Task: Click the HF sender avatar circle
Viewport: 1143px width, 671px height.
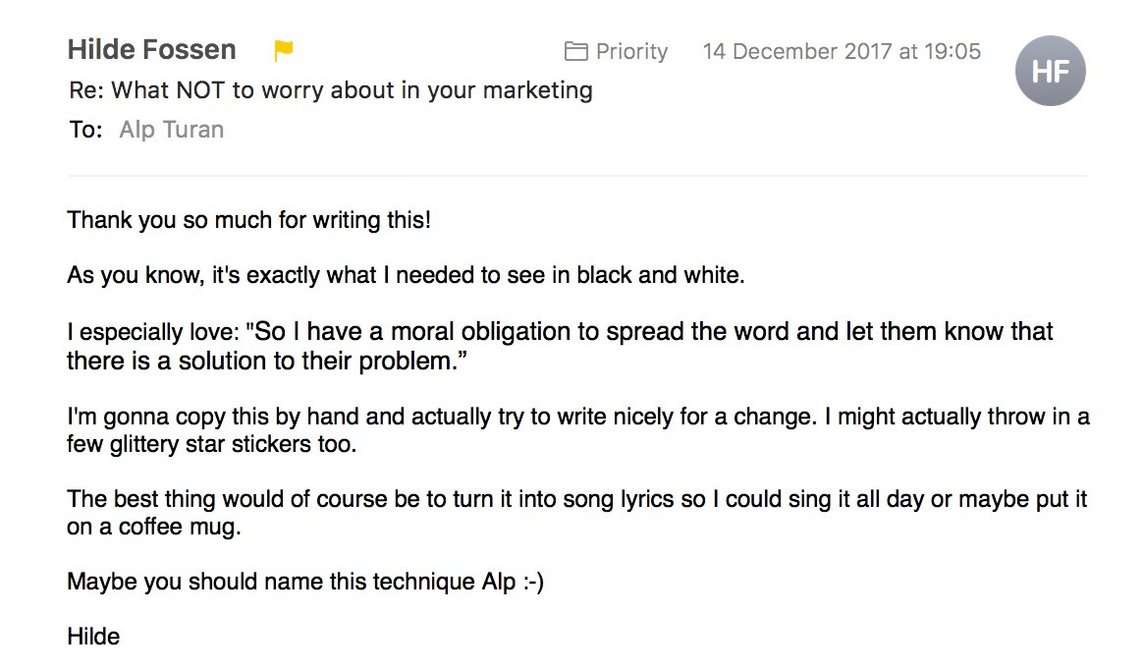Action: point(1050,71)
